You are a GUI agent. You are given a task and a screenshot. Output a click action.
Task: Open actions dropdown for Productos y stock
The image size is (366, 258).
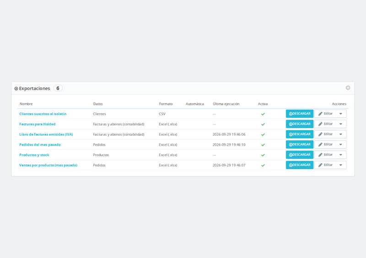341,155
